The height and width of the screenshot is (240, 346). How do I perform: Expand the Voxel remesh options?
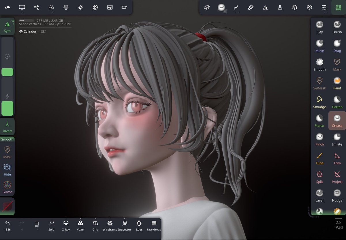point(80,225)
